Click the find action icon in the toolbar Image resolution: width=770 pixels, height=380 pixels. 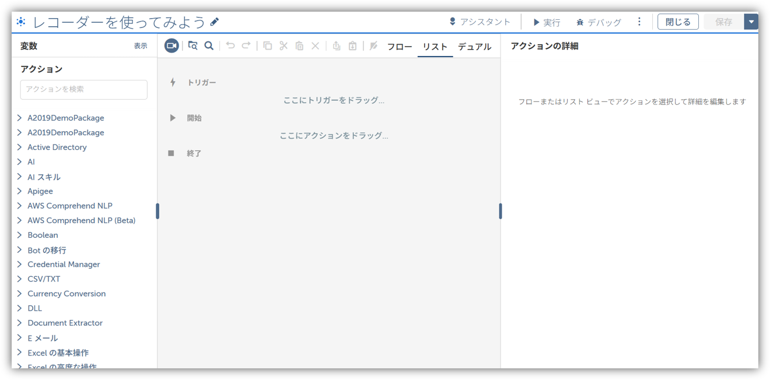click(x=192, y=45)
